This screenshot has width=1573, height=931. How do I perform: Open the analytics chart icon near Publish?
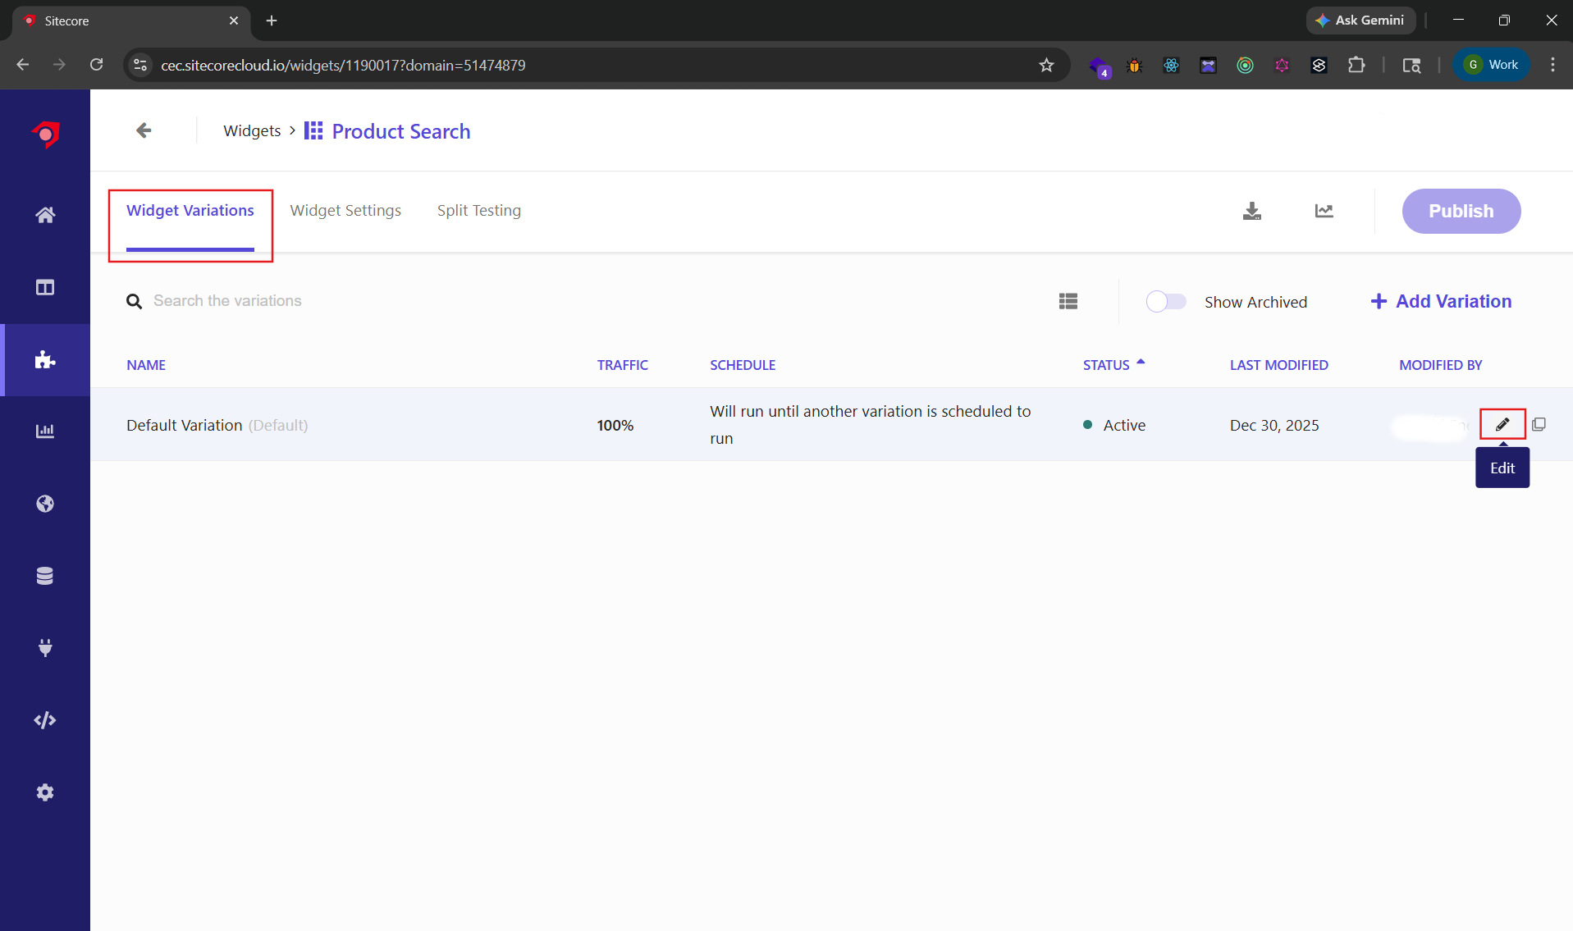pyautogui.click(x=1324, y=211)
